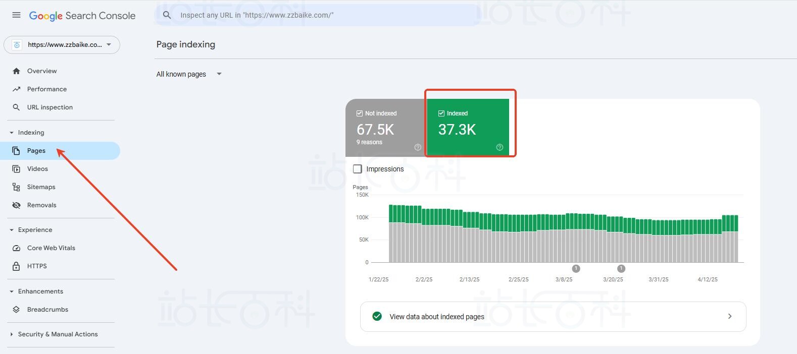Screen dimensions: 797x354
Task: Open the All known pages filter
Action: [x=189, y=74]
